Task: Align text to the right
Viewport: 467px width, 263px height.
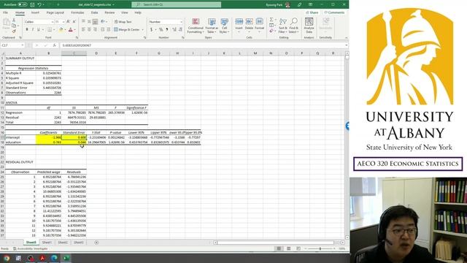Action: coord(95,29)
